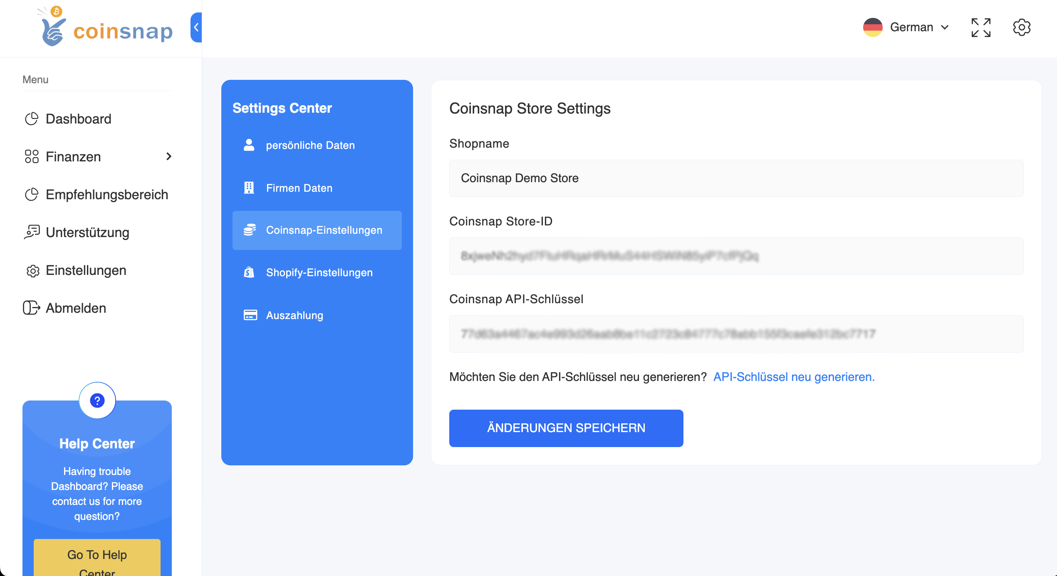Click the Unterstützung chat icon

click(32, 232)
